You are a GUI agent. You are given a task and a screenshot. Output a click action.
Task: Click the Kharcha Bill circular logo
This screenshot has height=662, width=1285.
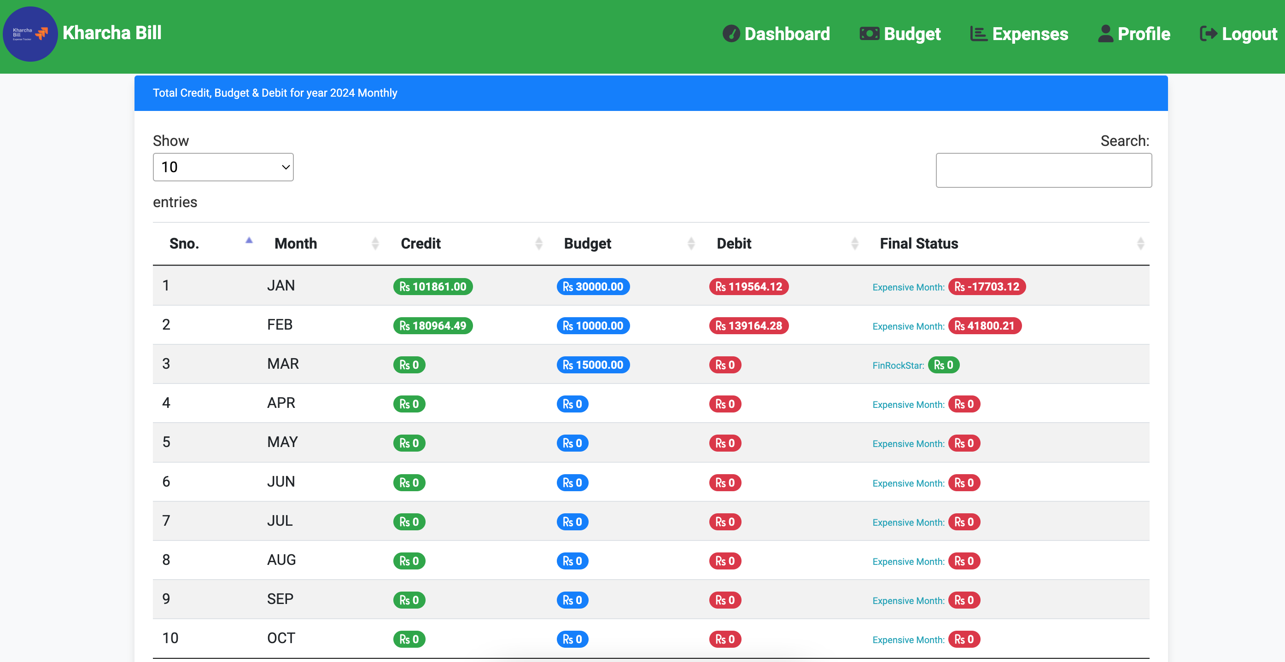click(x=30, y=34)
